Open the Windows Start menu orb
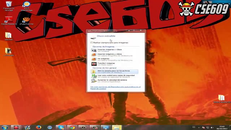Image resolution: width=231 pixels, height=130 pixels. (x=5, y=127)
